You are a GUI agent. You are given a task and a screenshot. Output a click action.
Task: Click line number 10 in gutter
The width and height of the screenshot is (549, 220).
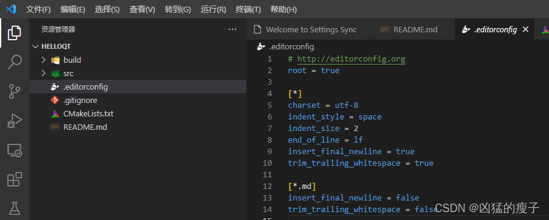click(267, 163)
